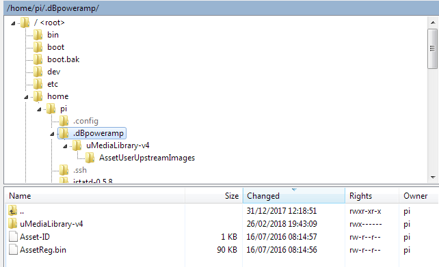Collapse the uMediaLibrary-v4 tree node

click(65, 147)
